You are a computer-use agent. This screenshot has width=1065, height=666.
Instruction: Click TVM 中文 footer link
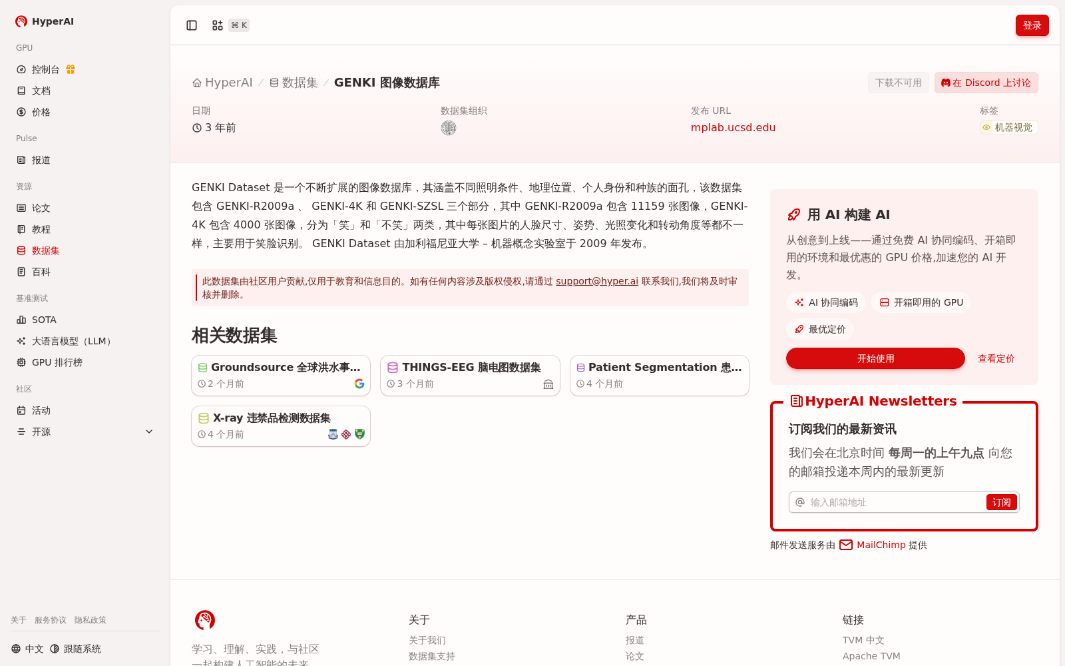[x=863, y=640]
